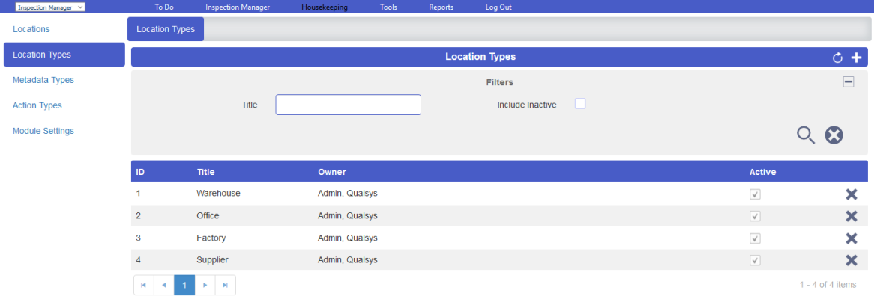Open Locations in sidebar
Screen dimensions: 874x299
(31, 29)
